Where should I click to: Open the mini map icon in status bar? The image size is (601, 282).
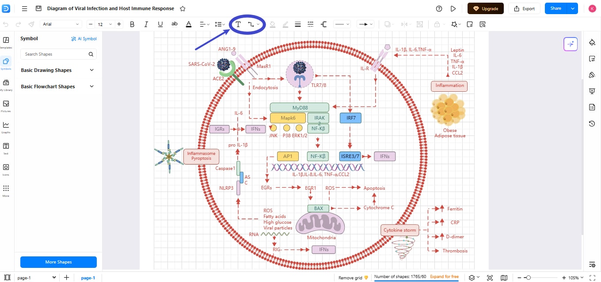click(504, 277)
